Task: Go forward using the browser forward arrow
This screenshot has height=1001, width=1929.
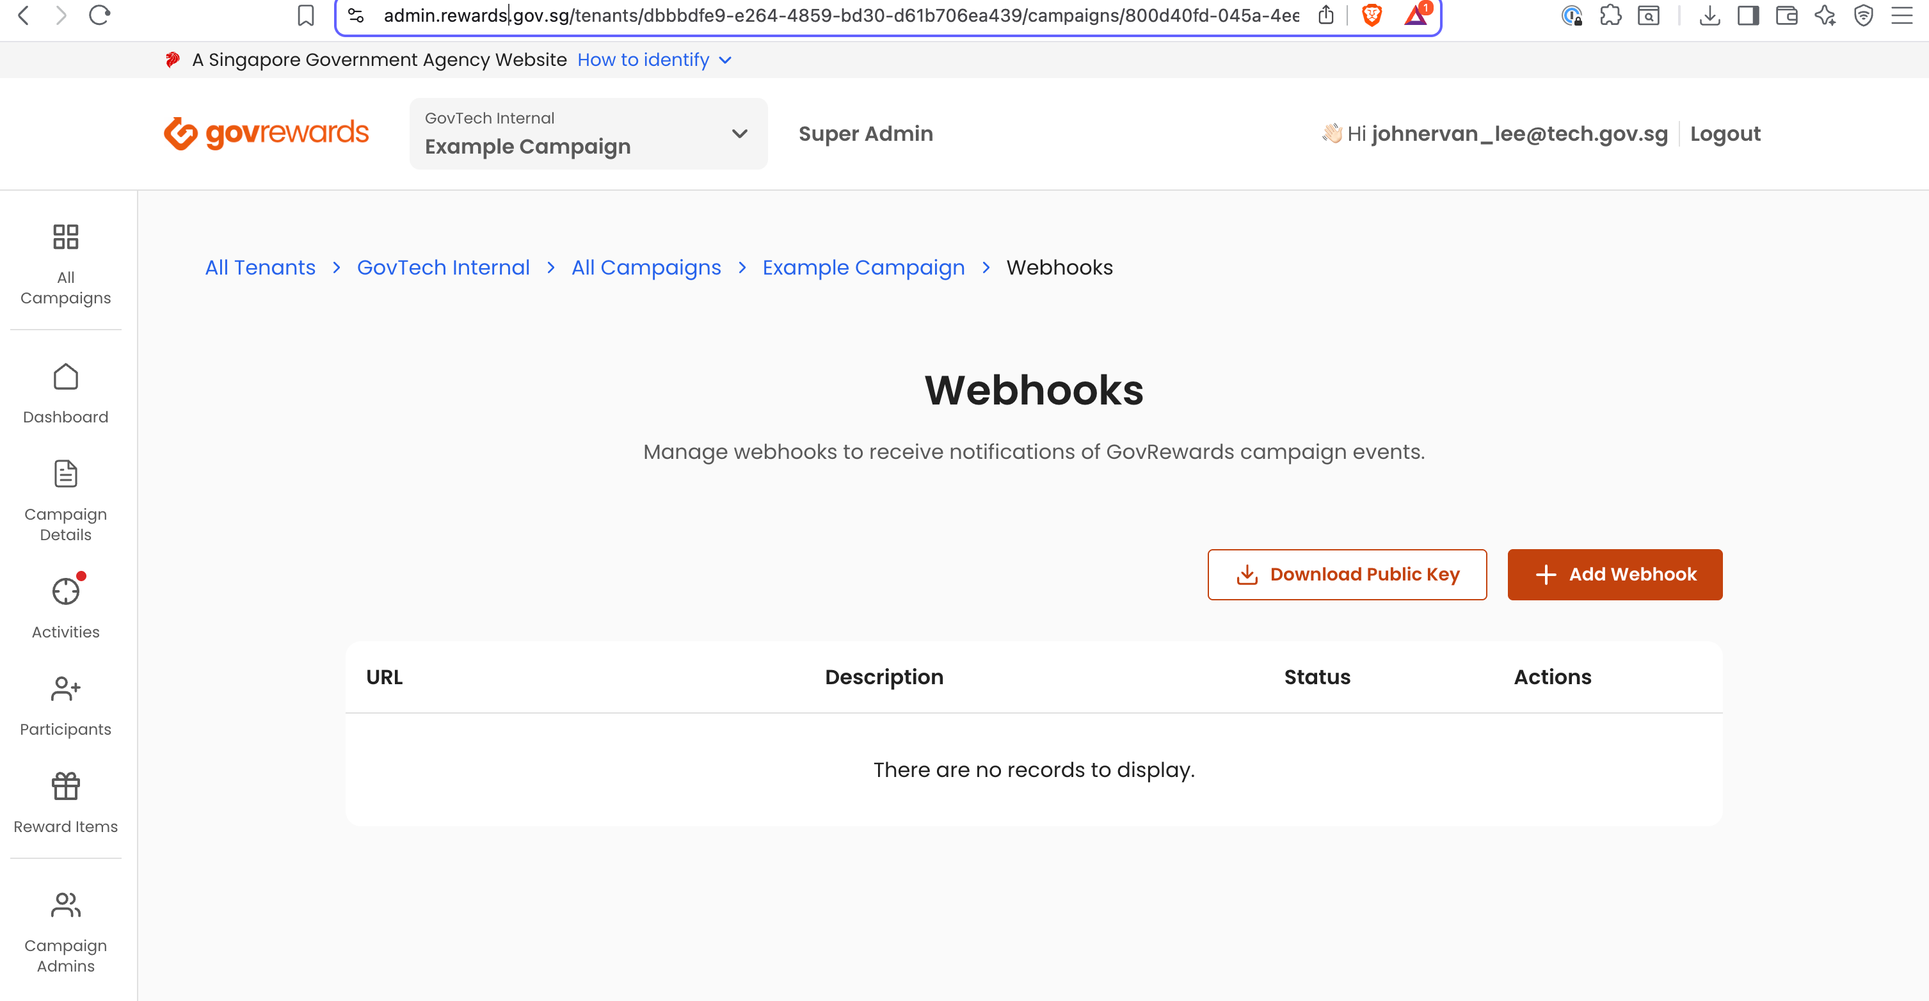Action: pyautogui.click(x=61, y=15)
